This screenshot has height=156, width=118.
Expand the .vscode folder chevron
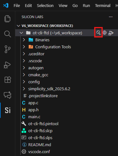pos(24,61)
